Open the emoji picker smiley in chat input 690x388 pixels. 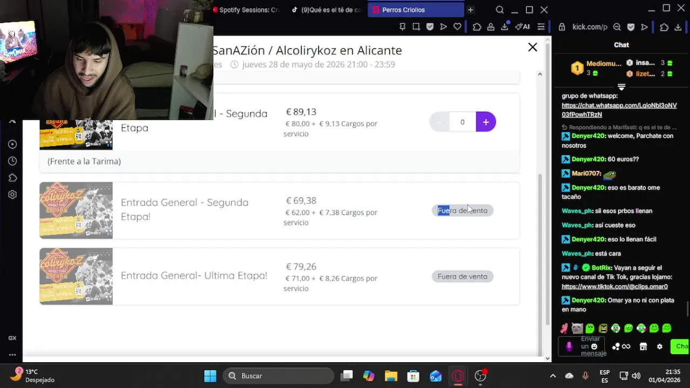click(594, 347)
